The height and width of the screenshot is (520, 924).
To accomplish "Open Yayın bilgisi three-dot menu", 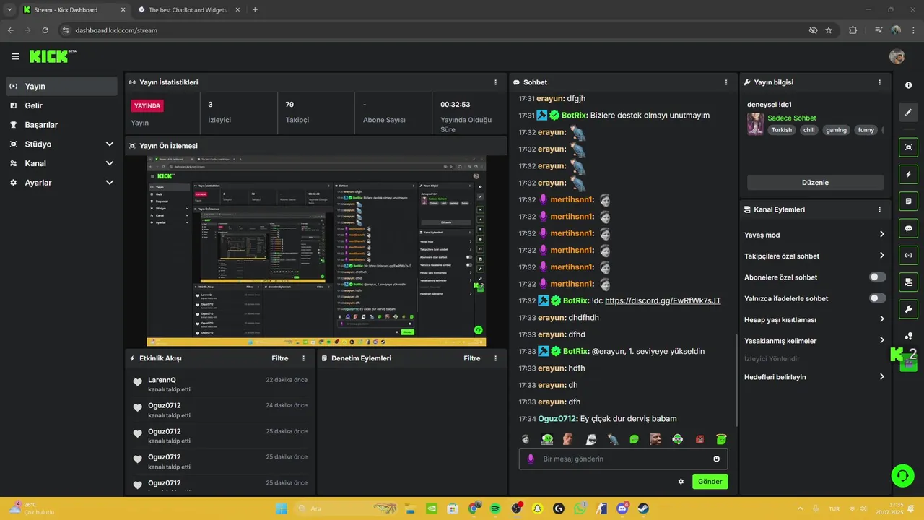I will tap(879, 82).
